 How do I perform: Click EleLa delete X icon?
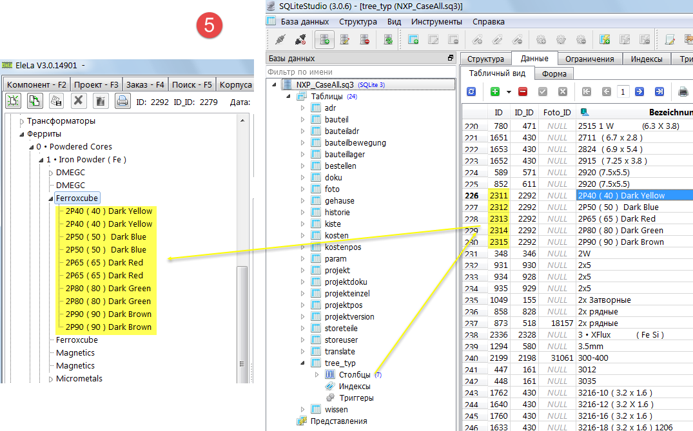78,101
